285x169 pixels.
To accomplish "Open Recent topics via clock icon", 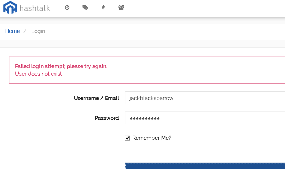I will pos(67,7).
